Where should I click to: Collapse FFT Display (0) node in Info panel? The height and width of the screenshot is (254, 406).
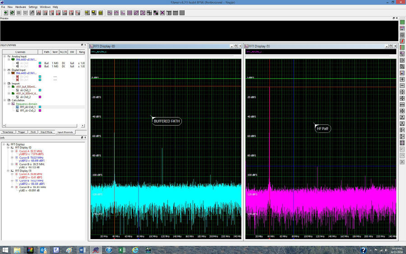[x=8, y=148]
